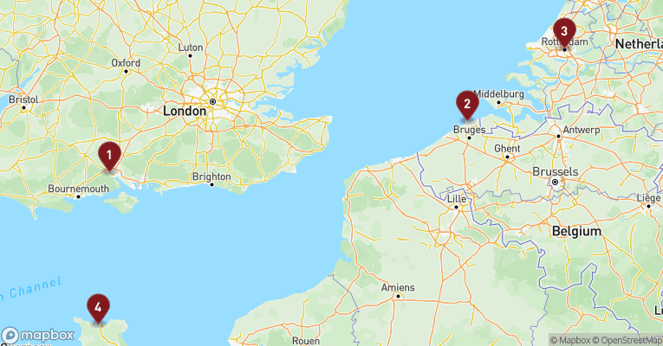Select map marker number 4 near Cherbourg

point(98,309)
